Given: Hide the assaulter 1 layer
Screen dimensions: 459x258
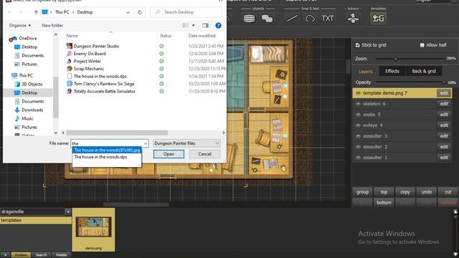Looking at the screenshot, I should [358, 158].
